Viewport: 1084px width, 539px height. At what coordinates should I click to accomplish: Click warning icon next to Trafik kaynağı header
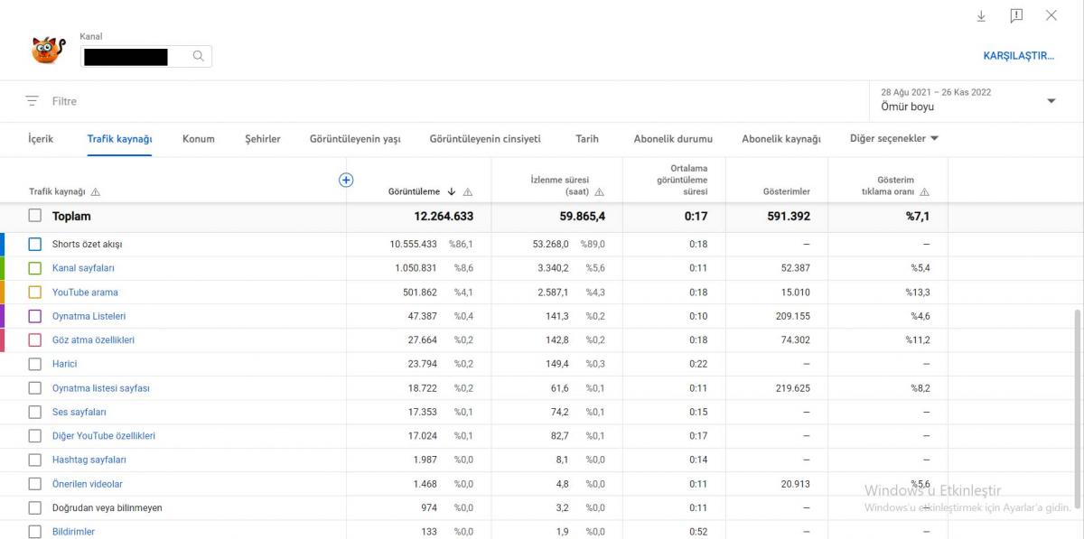[96, 191]
